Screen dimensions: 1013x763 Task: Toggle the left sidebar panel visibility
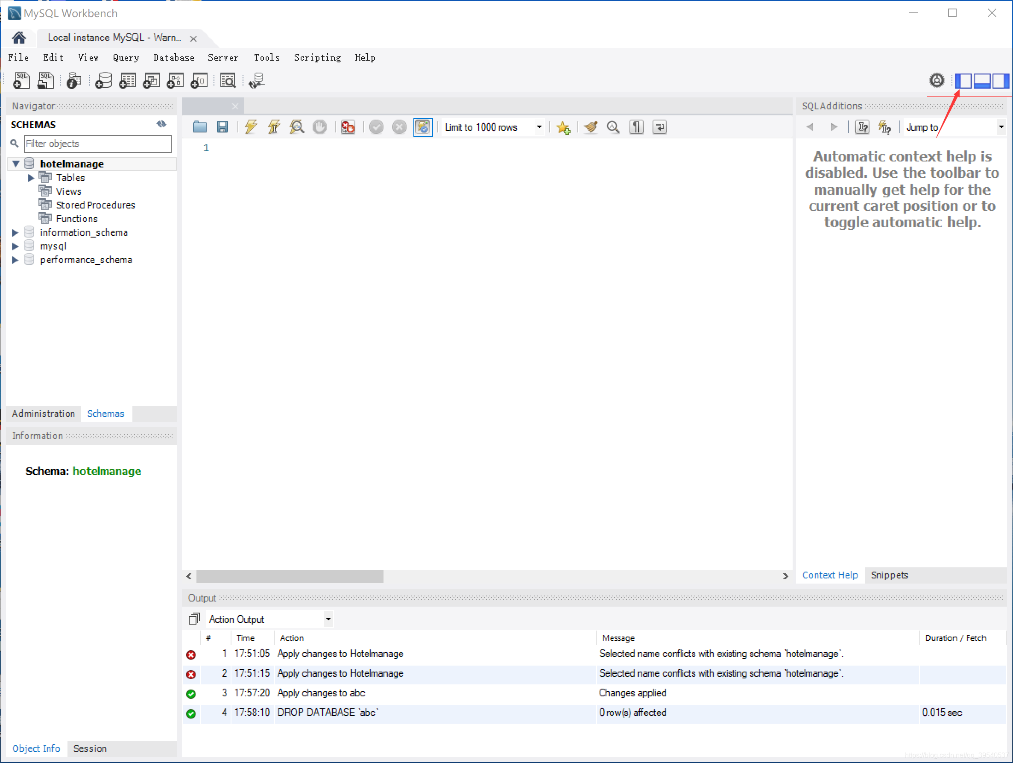[963, 81]
